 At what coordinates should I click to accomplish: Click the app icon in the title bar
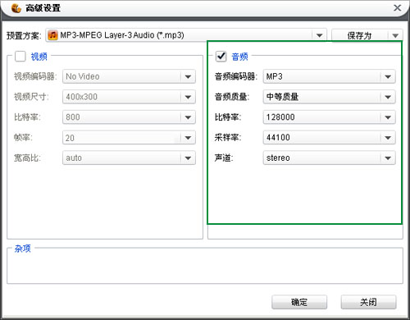pyautogui.click(x=16, y=8)
